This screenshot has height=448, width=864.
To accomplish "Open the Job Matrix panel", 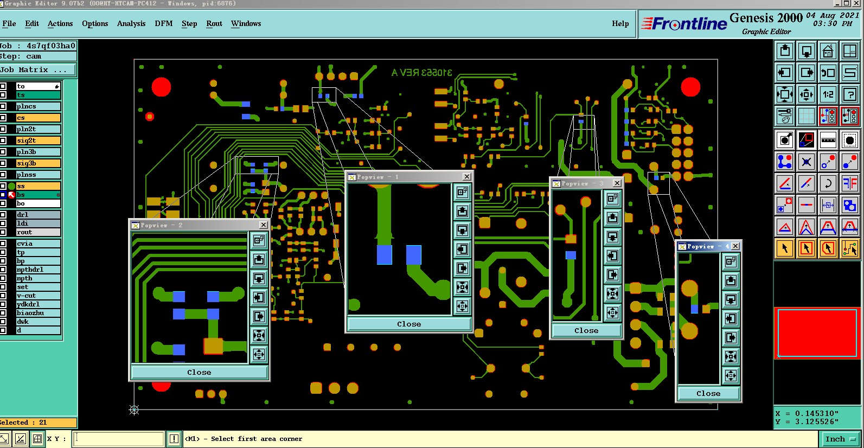I will (37, 70).
